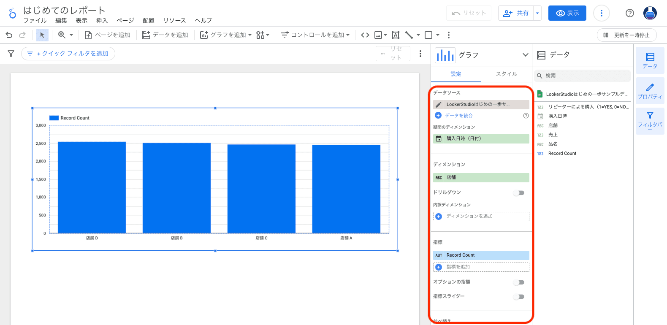
Task: Switch to the スタイル tab
Action: (x=506, y=74)
